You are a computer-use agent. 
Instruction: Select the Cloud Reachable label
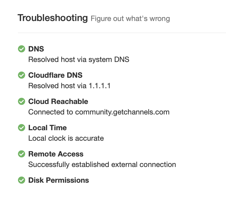pos(58,102)
